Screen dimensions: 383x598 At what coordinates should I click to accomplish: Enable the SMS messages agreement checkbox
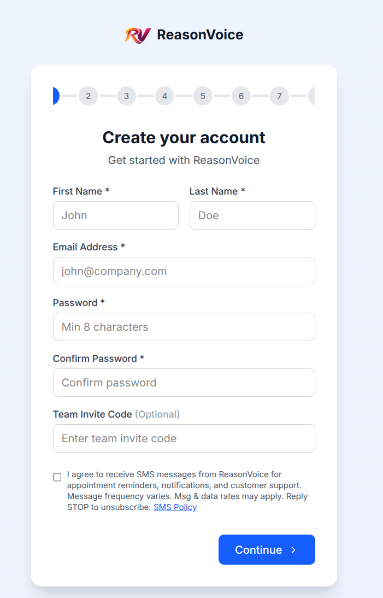click(x=57, y=477)
